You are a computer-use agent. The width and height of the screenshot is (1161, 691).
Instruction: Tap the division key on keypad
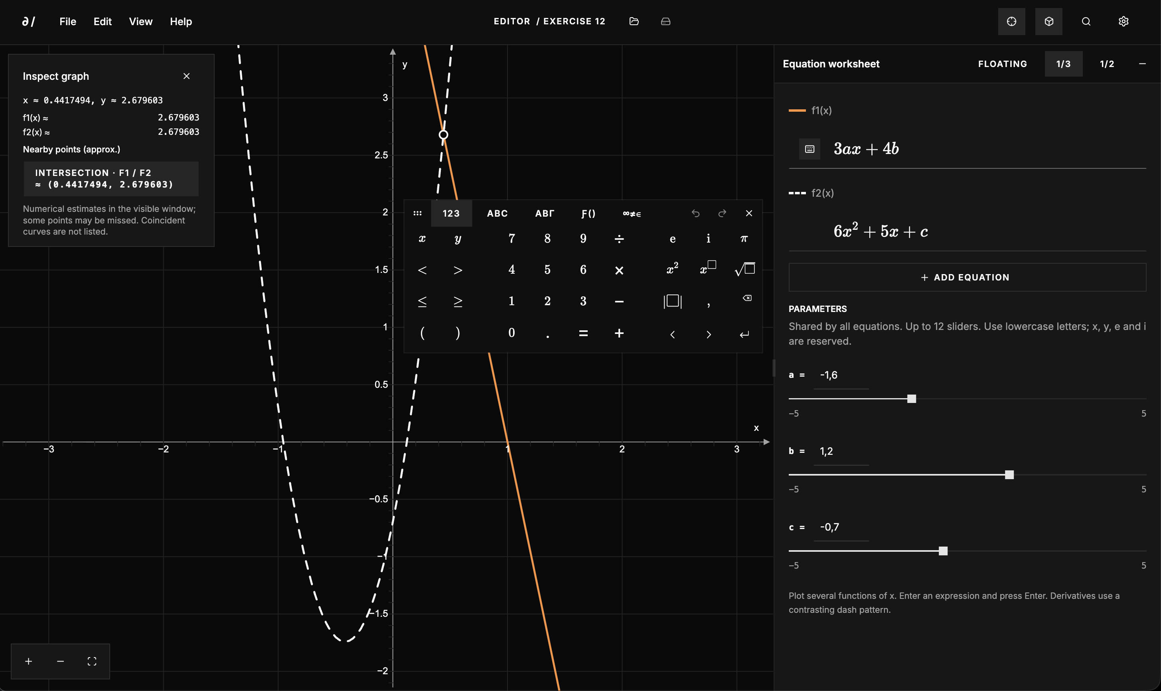point(619,239)
